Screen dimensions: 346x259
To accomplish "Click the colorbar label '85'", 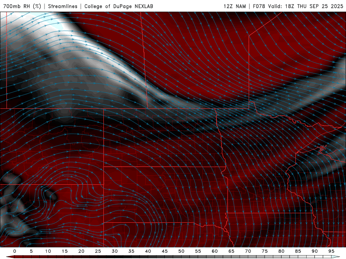I will pos(298,251).
